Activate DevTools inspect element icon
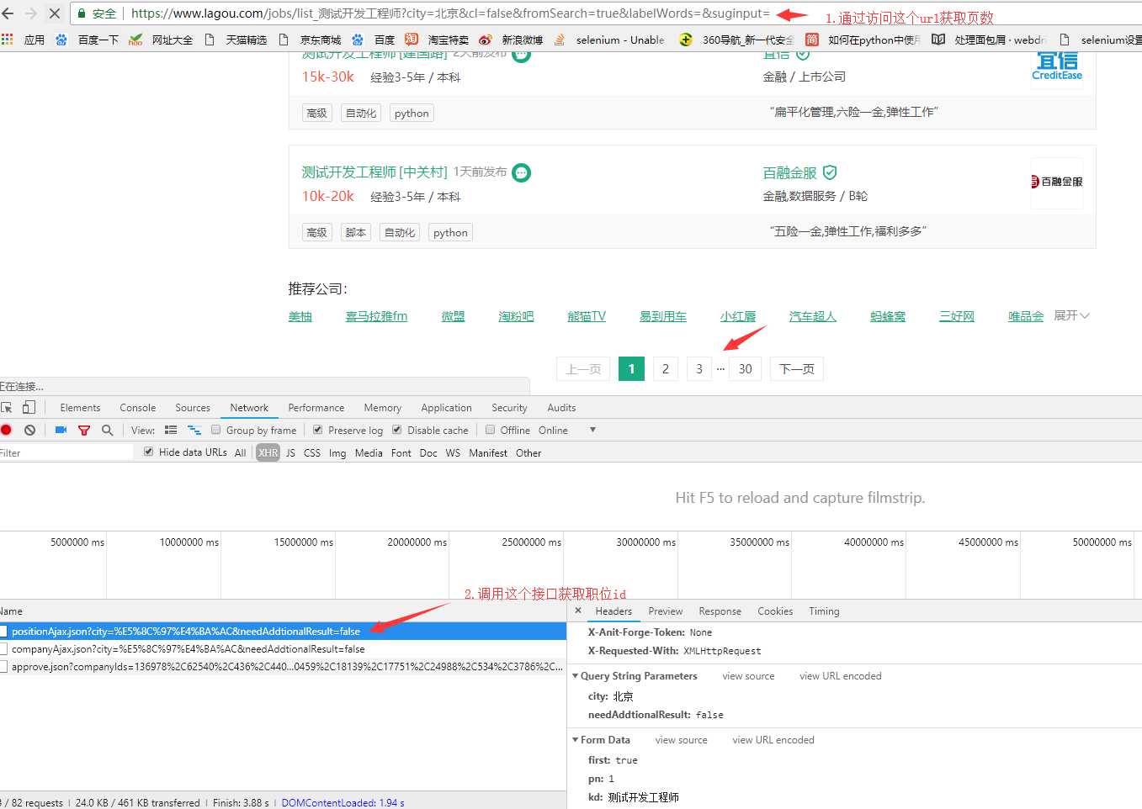The width and height of the screenshot is (1142, 809). [x=7, y=407]
